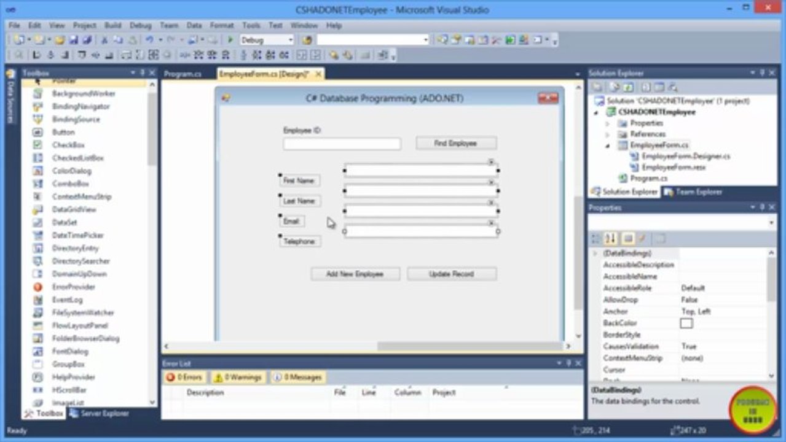Toggle auto-hide pin on Properties panel
Image resolution: width=786 pixels, height=442 pixels.
(762, 207)
